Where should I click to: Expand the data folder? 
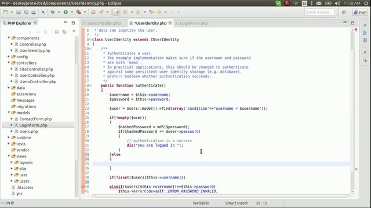pyautogui.click(x=9, y=88)
